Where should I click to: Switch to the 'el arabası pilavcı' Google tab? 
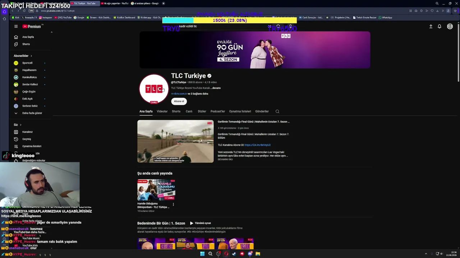click(x=145, y=3)
